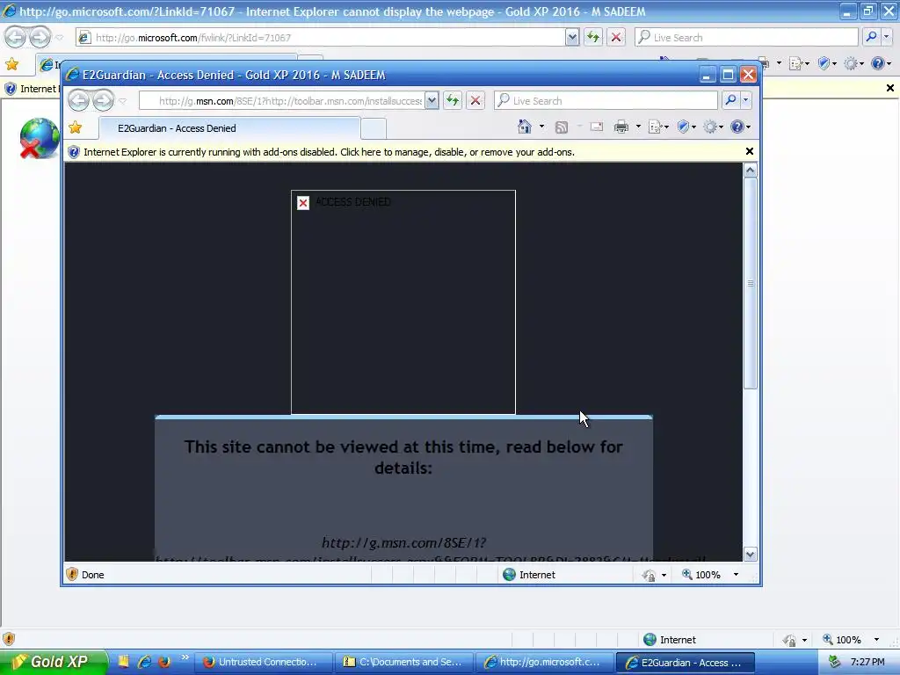
Task: Select E2Guardian - Access Denied tab
Action: tap(229, 128)
